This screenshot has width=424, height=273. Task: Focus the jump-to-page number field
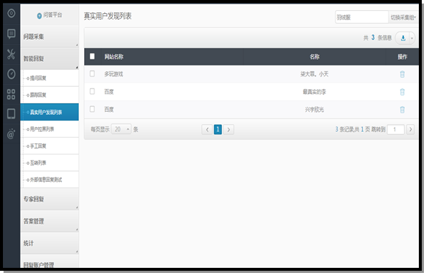(396, 130)
